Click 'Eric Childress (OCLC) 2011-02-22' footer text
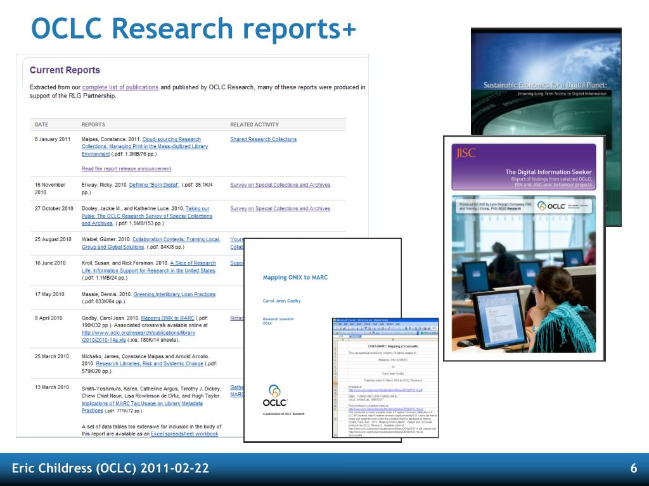This screenshot has height=486, width=649. pyautogui.click(x=110, y=468)
